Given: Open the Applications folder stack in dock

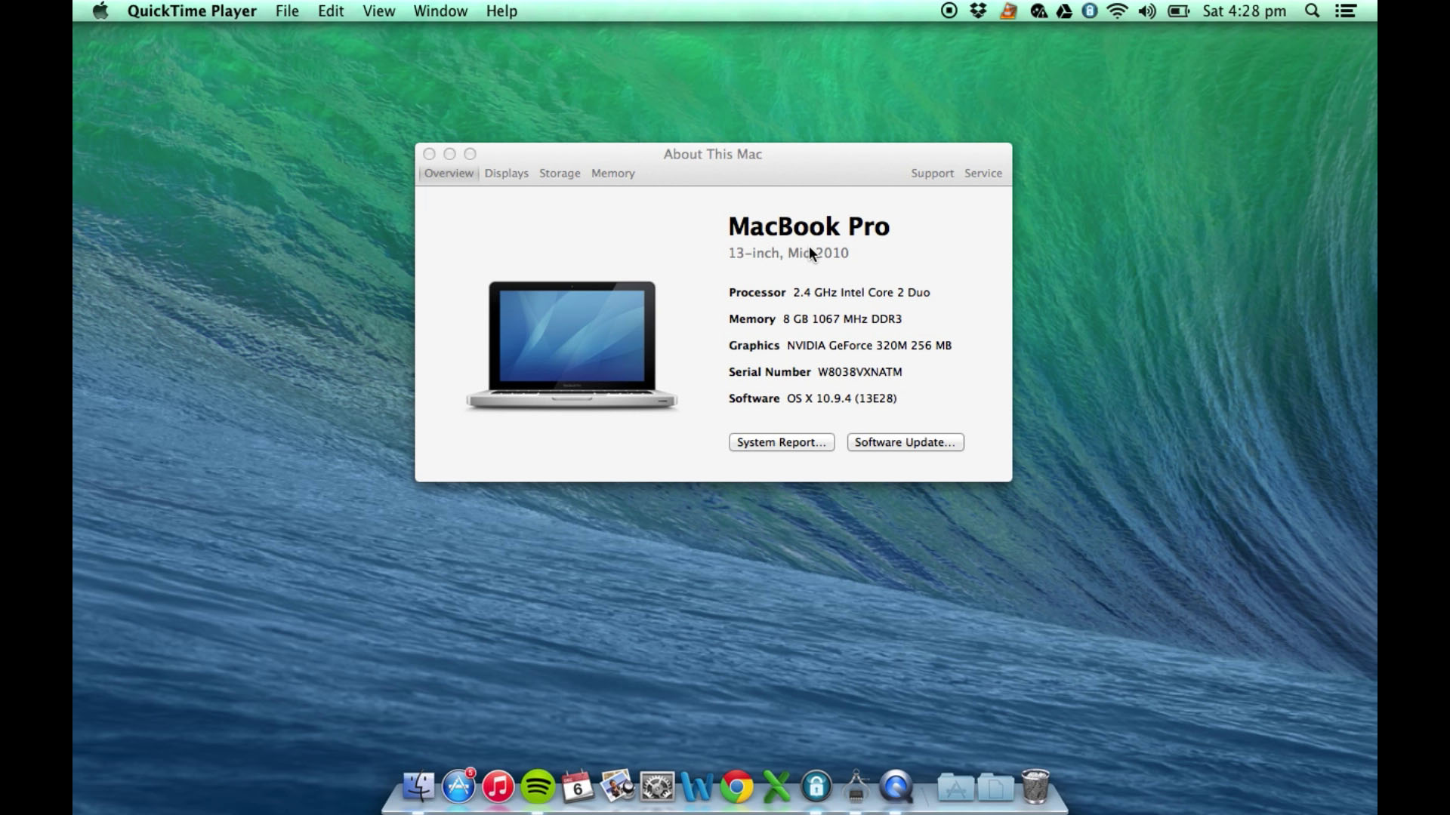Looking at the screenshot, I should [x=955, y=788].
